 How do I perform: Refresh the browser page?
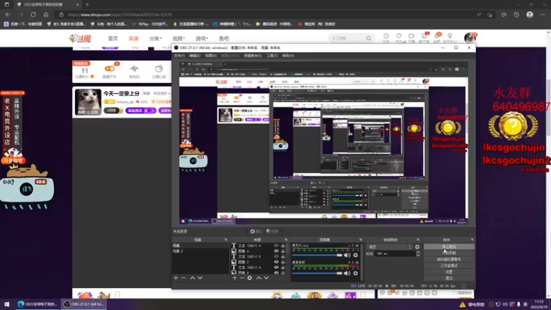pos(33,14)
